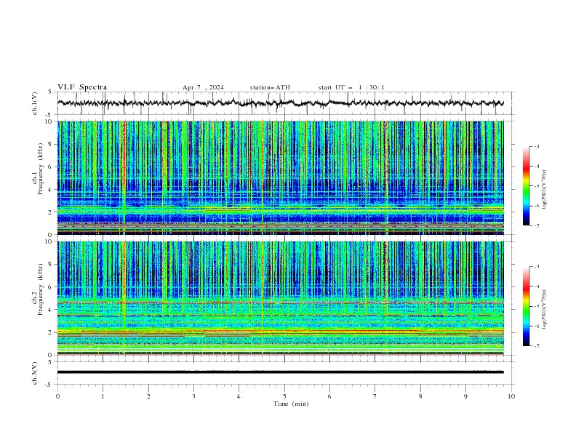The height and width of the screenshot is (445, 576).
Task: Click time axis tick label "2"
Action: pos(148,396)
